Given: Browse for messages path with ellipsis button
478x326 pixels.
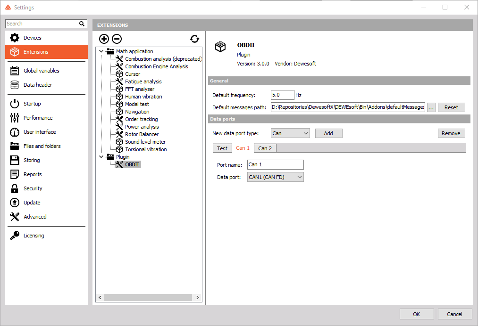Looking at the screenshot, I should point(431,107).
